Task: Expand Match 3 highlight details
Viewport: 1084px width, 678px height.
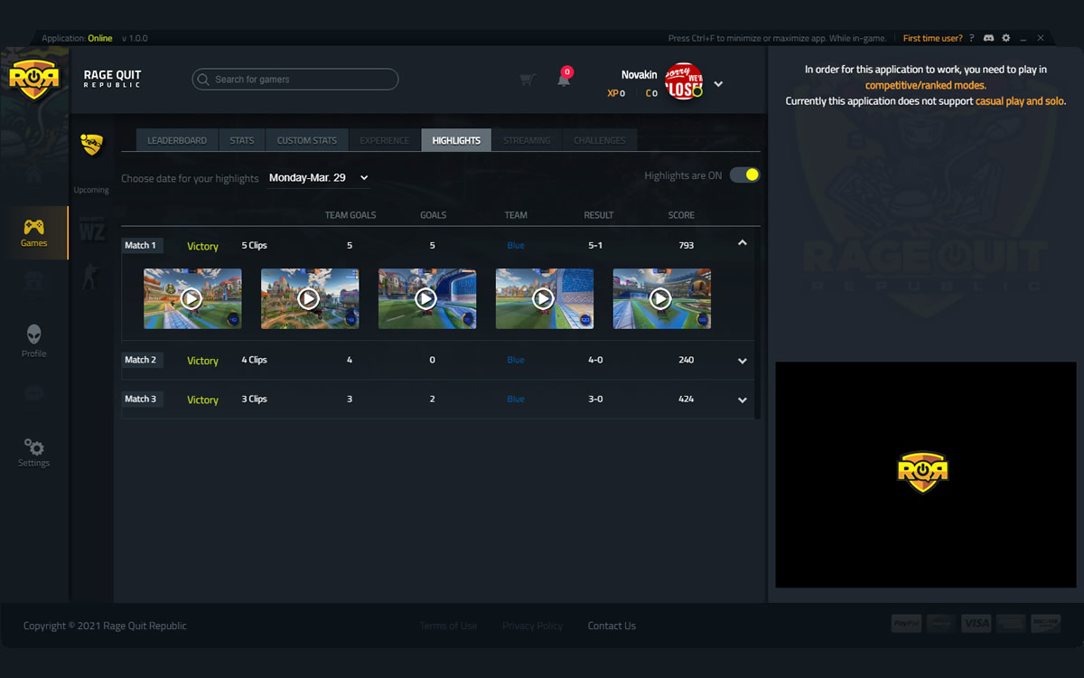Action: tap(742, 400)
